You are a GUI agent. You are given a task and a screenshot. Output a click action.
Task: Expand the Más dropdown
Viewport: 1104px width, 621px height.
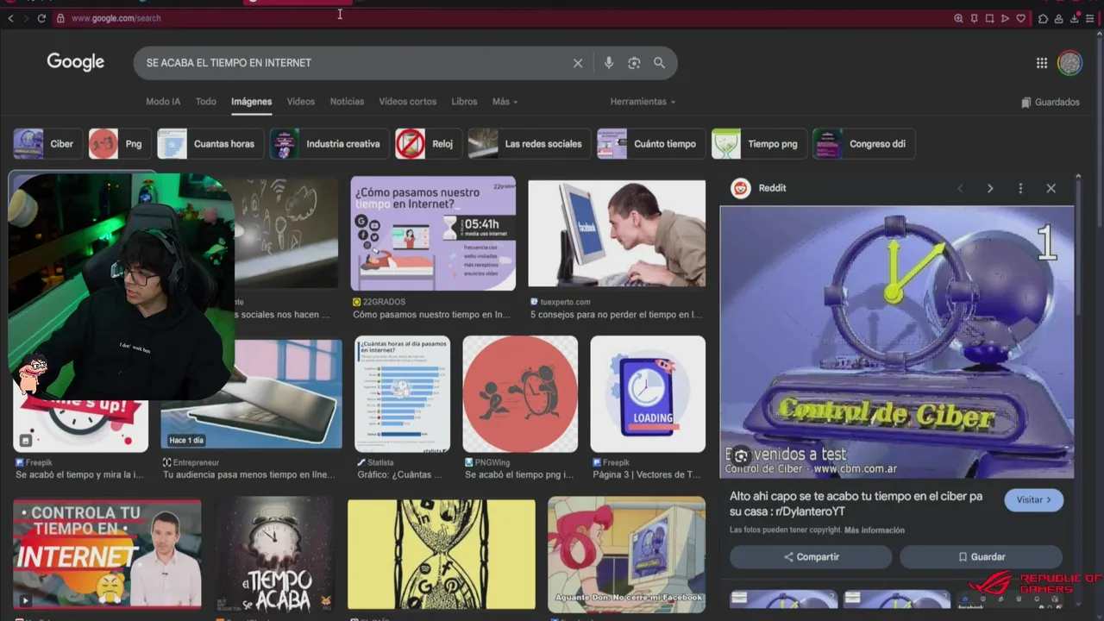(x=505, y=102)
